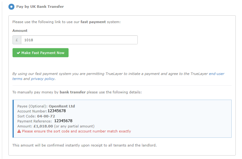
Task: Click the red warning triangle icon
Action: pos(19,131)
